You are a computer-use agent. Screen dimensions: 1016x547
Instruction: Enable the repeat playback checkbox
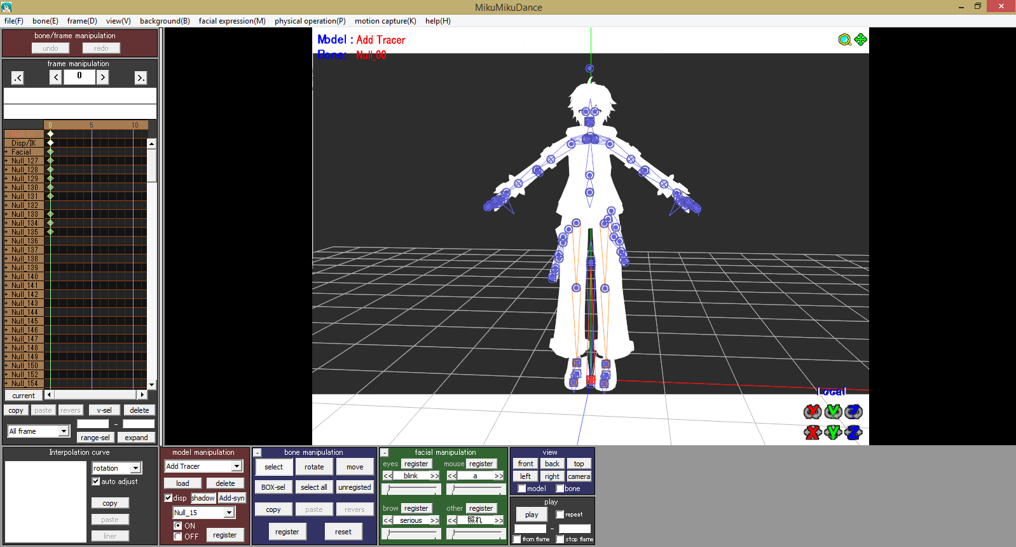[559, 515]
